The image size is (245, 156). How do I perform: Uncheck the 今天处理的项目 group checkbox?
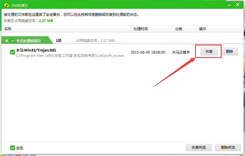13,41
